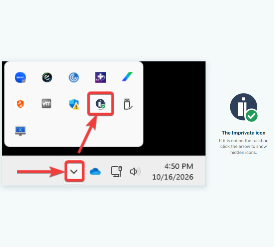This screenshot has width=274, height=247.
Task: Open the OneDrive cloud icon on the taskbar
Action: (95, 172)
